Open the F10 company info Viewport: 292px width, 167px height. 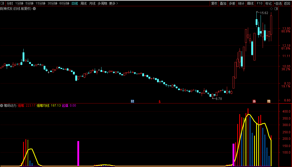pyautogui.click(x=259, y=3)
